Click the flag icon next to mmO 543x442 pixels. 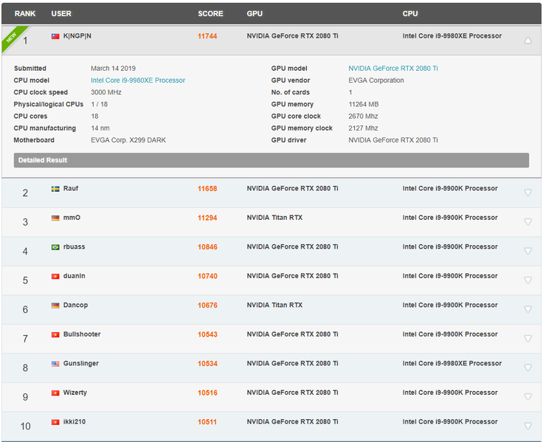point(55,218)
